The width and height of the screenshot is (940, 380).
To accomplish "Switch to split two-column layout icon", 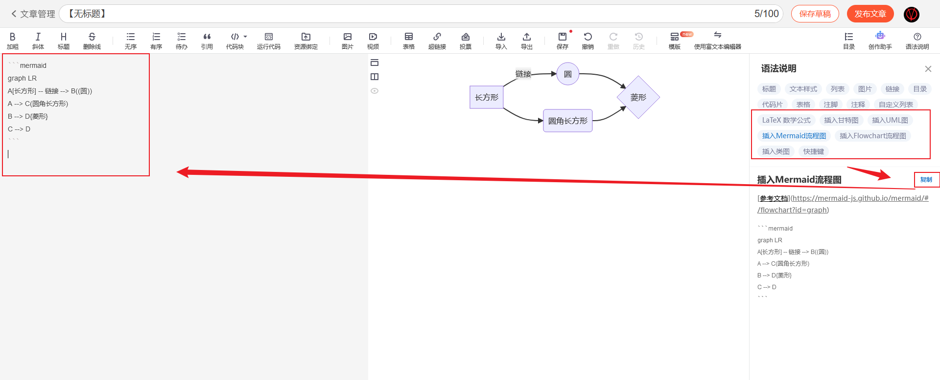I will (375, 77).
